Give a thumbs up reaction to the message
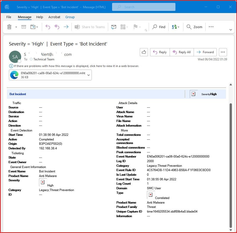 point(144,52)
